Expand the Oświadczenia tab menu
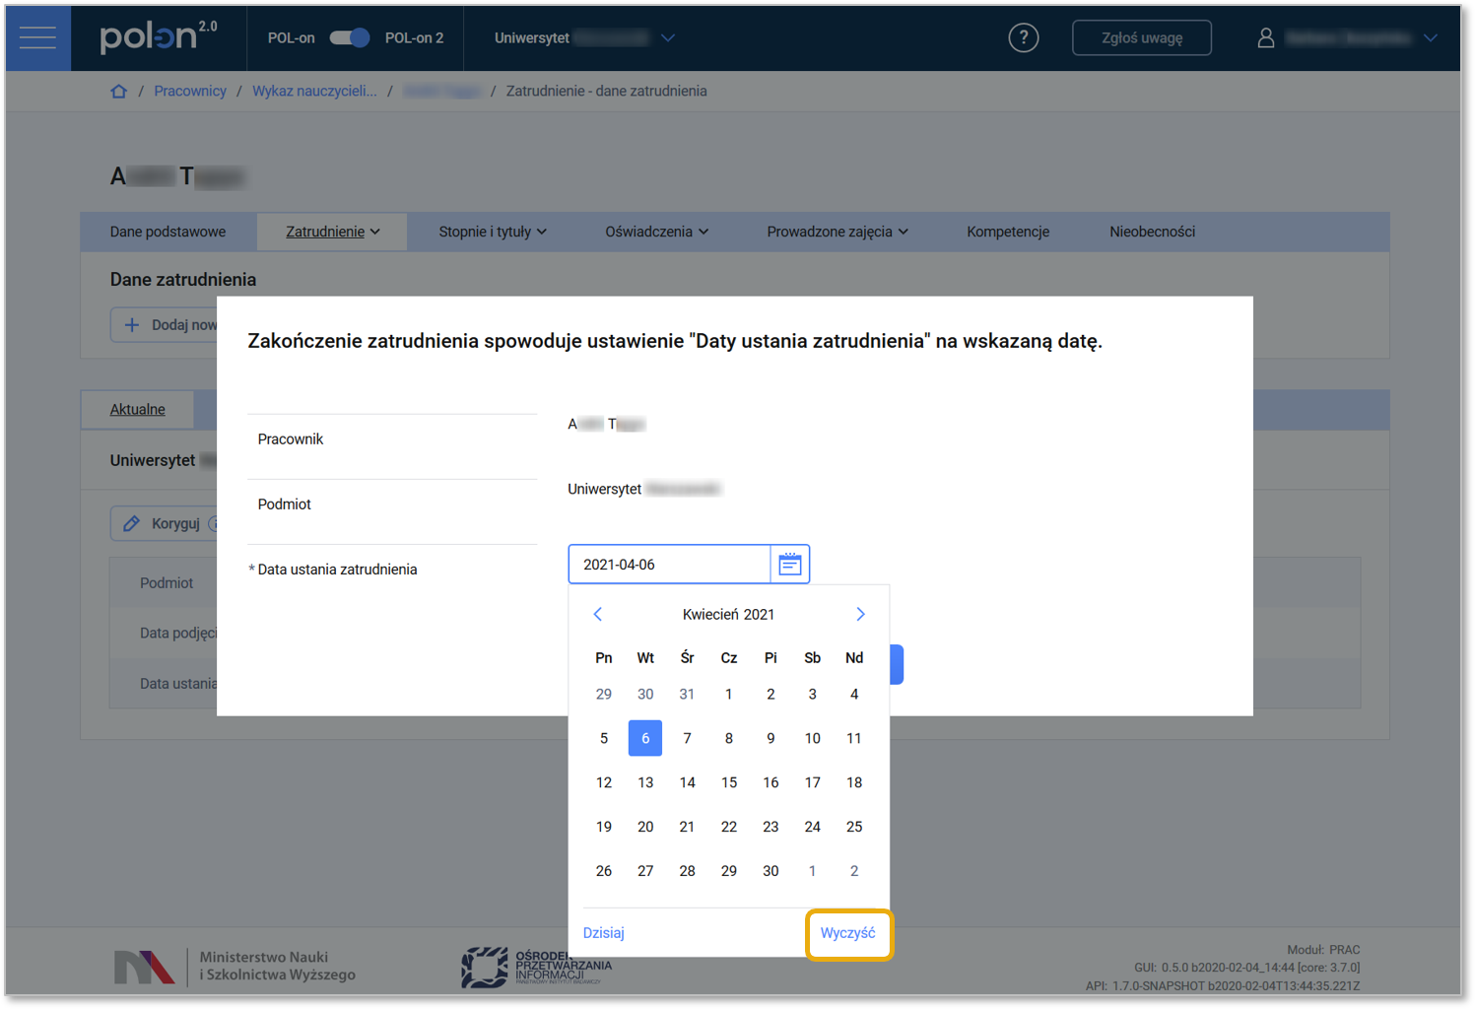This screenshot has height=1009, width=1475. click(656, 232)
